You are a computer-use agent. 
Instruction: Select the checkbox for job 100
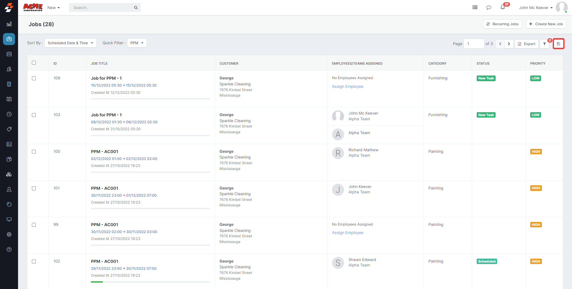34,152
